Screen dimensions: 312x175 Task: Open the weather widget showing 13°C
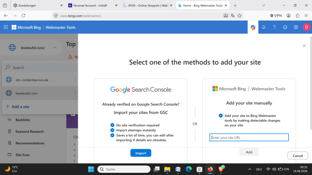click(x=11, y=169)
